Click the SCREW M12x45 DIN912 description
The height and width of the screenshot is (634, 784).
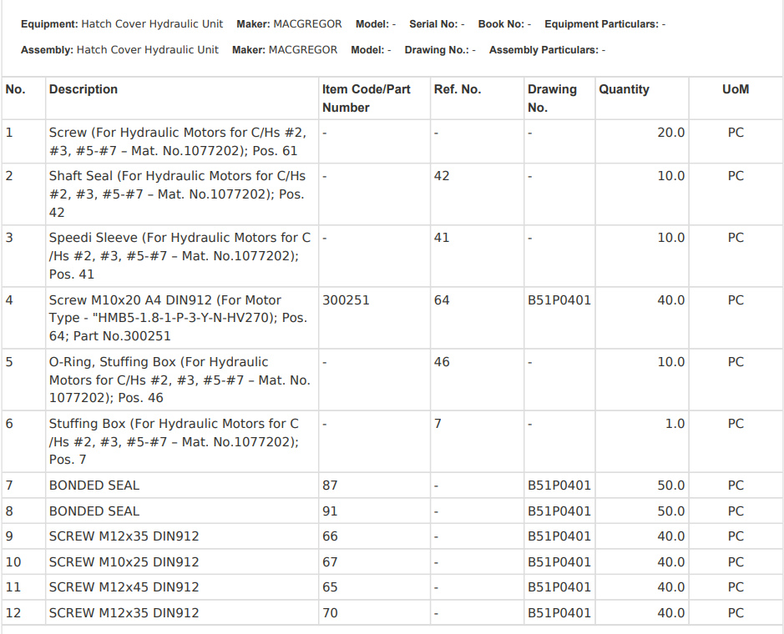click(x=124, y=587)
